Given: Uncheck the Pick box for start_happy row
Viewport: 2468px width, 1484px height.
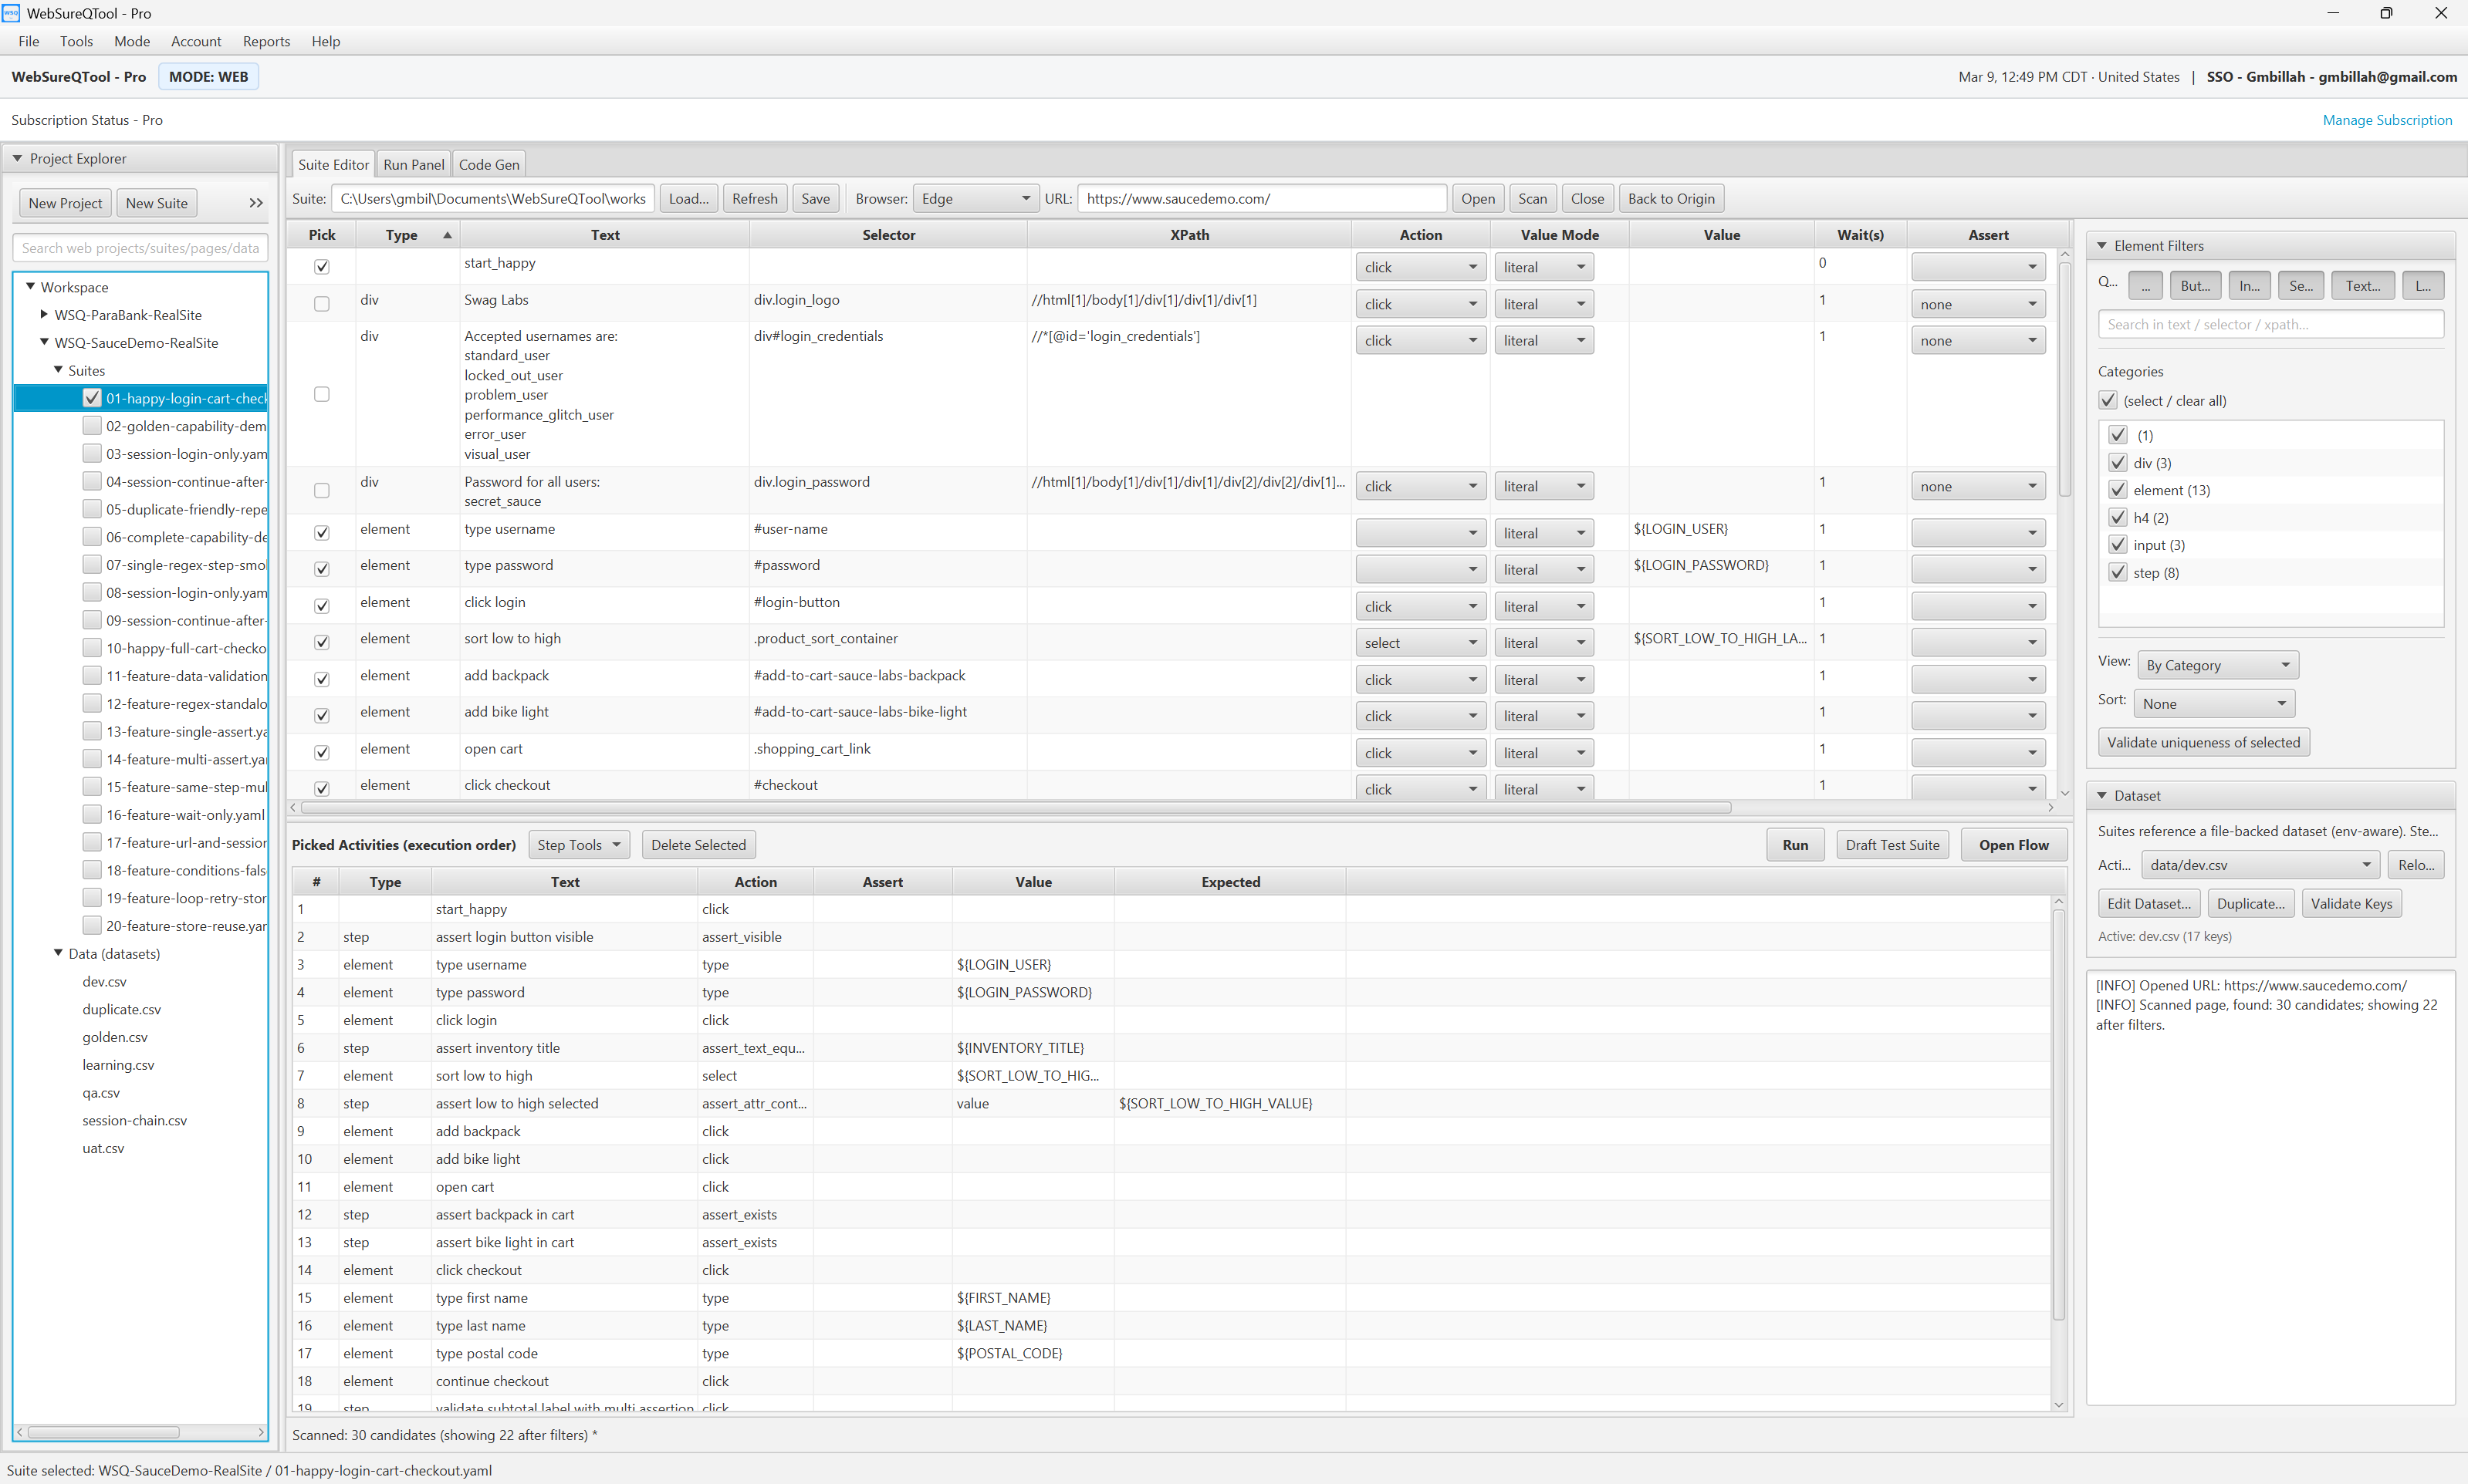Looking at the screenshot, I should tap(321, 267).
